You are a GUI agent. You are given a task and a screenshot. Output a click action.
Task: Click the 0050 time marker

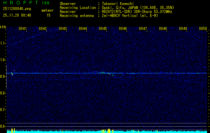click(x=203, y=29)
